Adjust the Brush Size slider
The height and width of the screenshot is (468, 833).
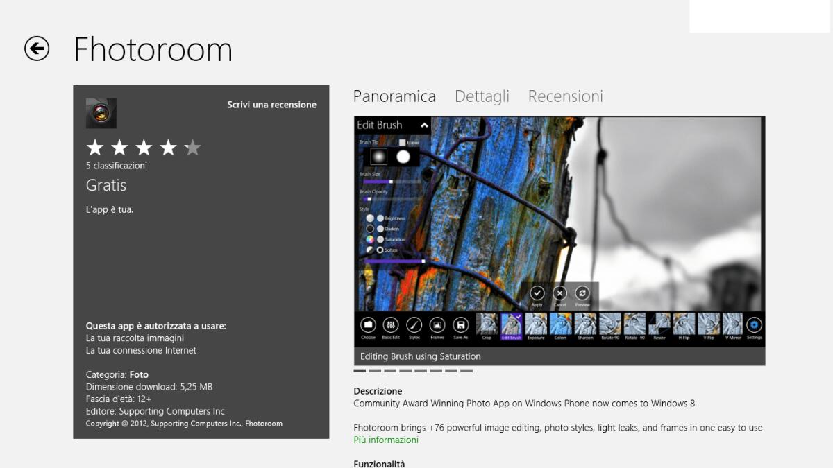(x=390, y=181)
